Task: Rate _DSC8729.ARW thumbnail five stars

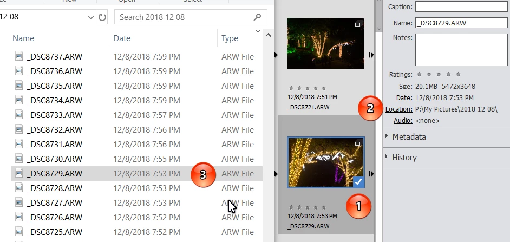Action: (x=324, y=207)
